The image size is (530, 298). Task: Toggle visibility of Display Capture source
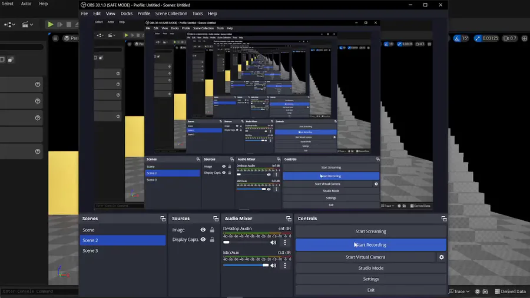click(203, 239)
